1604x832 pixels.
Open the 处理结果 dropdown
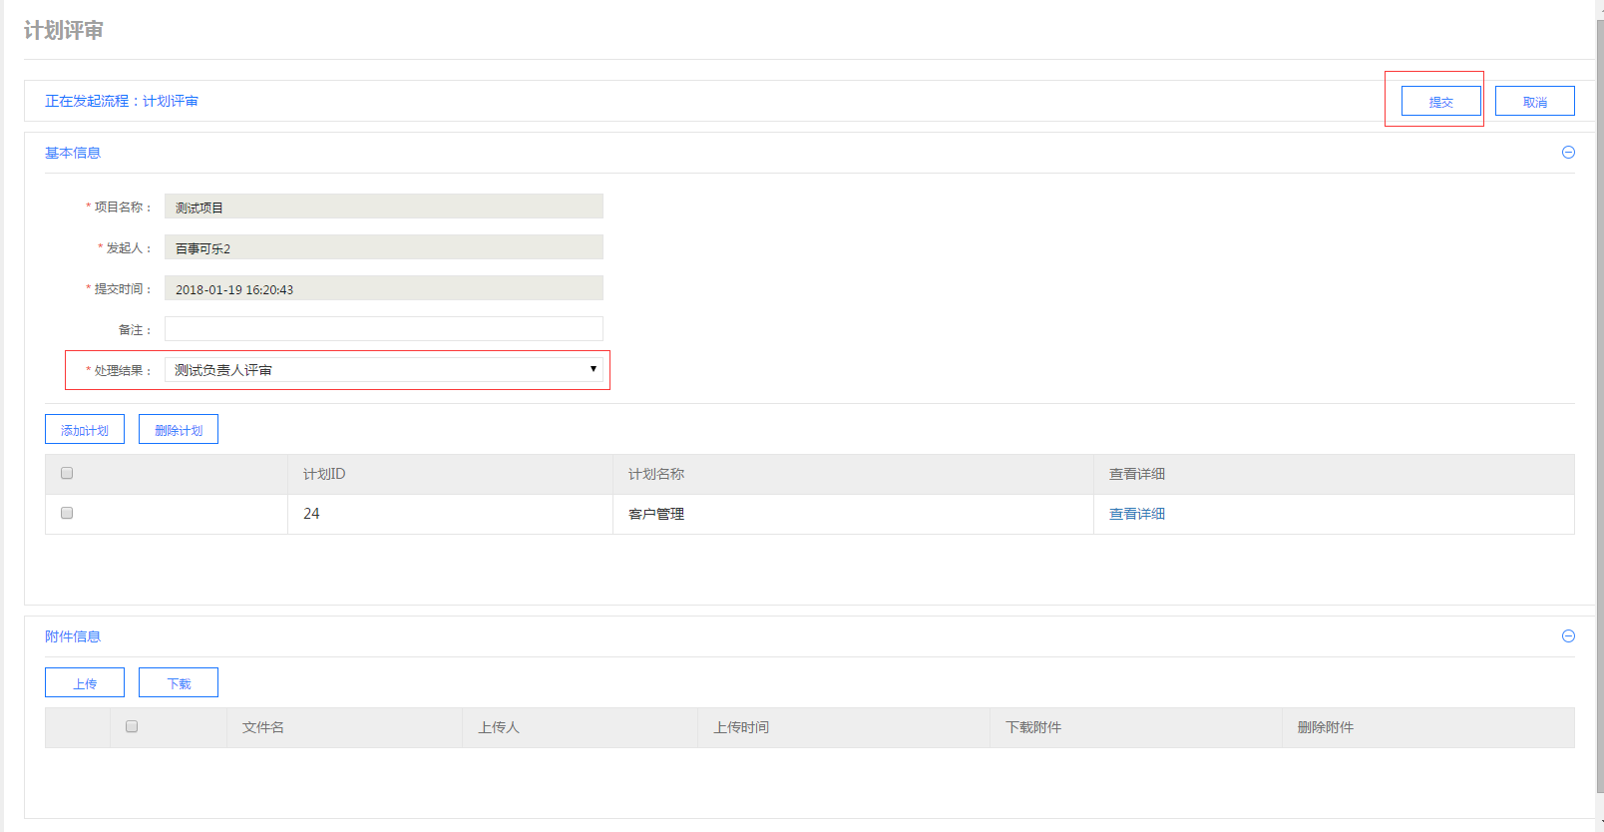point(384,370)
